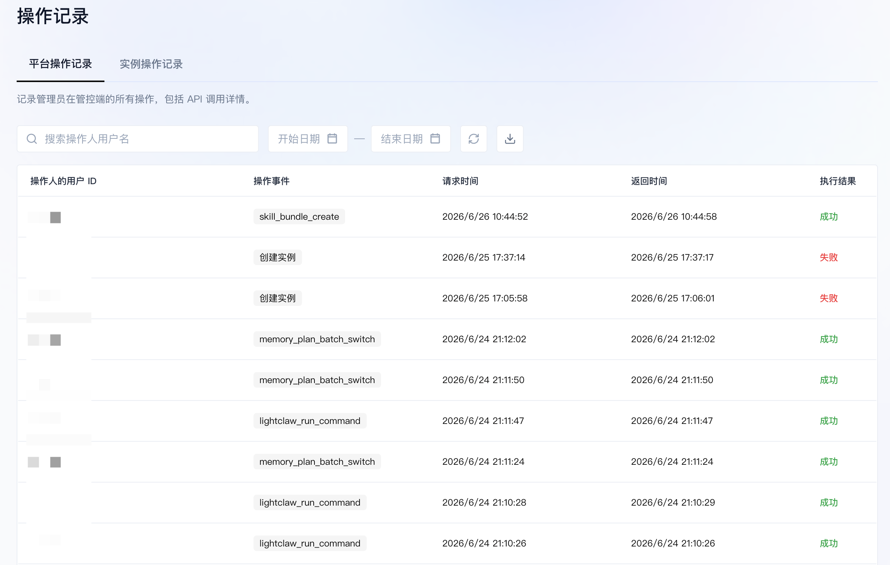Screen dimensions: 890x565
Task: Click the search magnifier icon
Action: (32, 139)
